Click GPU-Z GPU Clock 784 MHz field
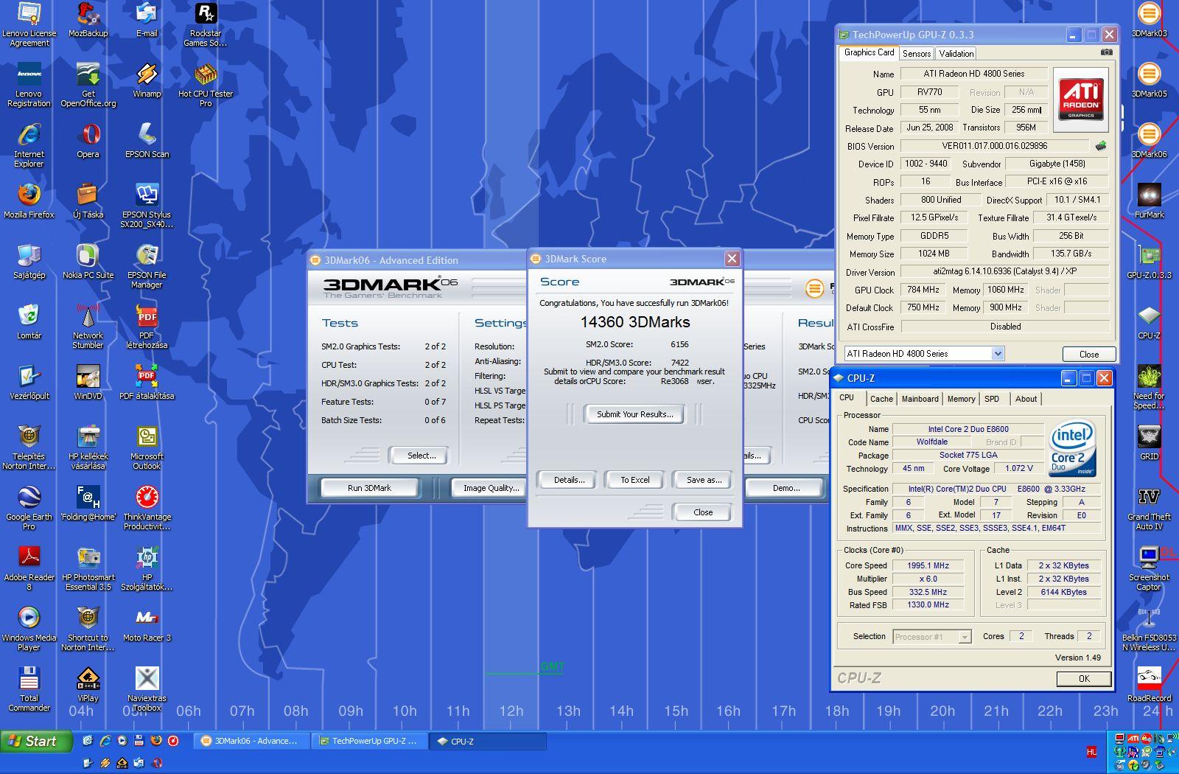Image resolution: width=1179 pixels, height=774 pixels. pyautogui.click(x=923, y=290)
